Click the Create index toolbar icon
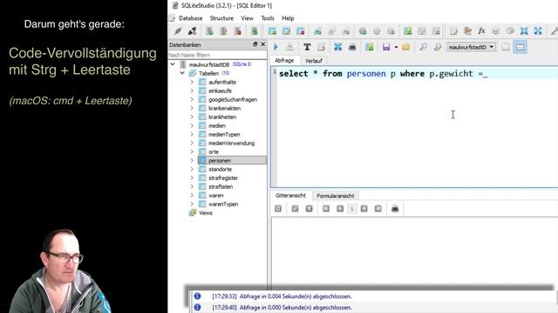 click(317, 31)
